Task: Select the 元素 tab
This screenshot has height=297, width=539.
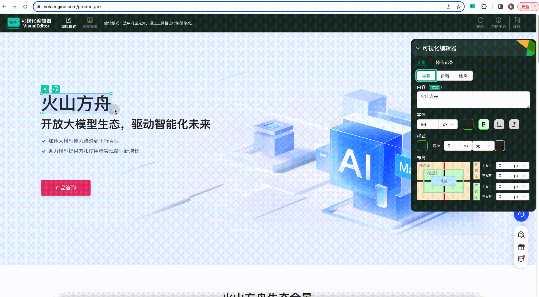Action: point(421,63)
